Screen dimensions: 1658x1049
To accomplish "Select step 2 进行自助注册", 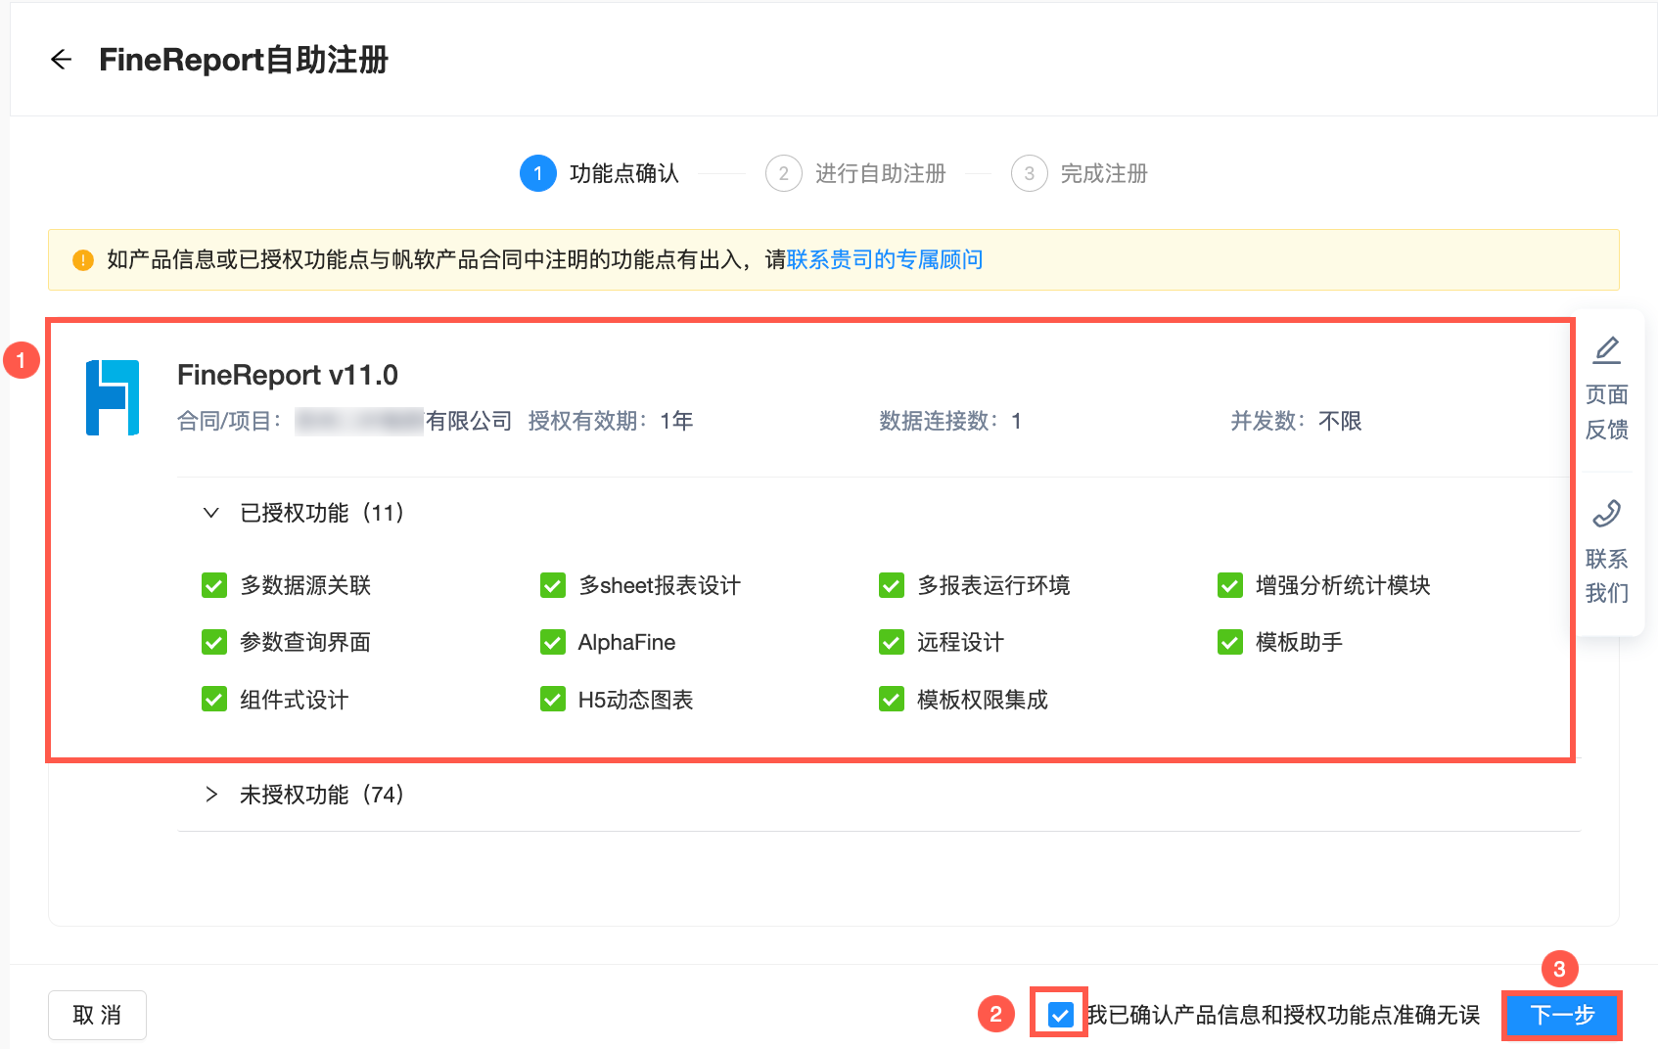I will (855, 173).
